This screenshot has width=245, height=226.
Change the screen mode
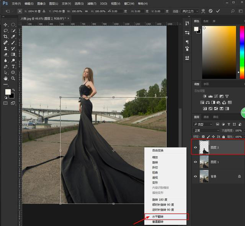coord(13,103)
